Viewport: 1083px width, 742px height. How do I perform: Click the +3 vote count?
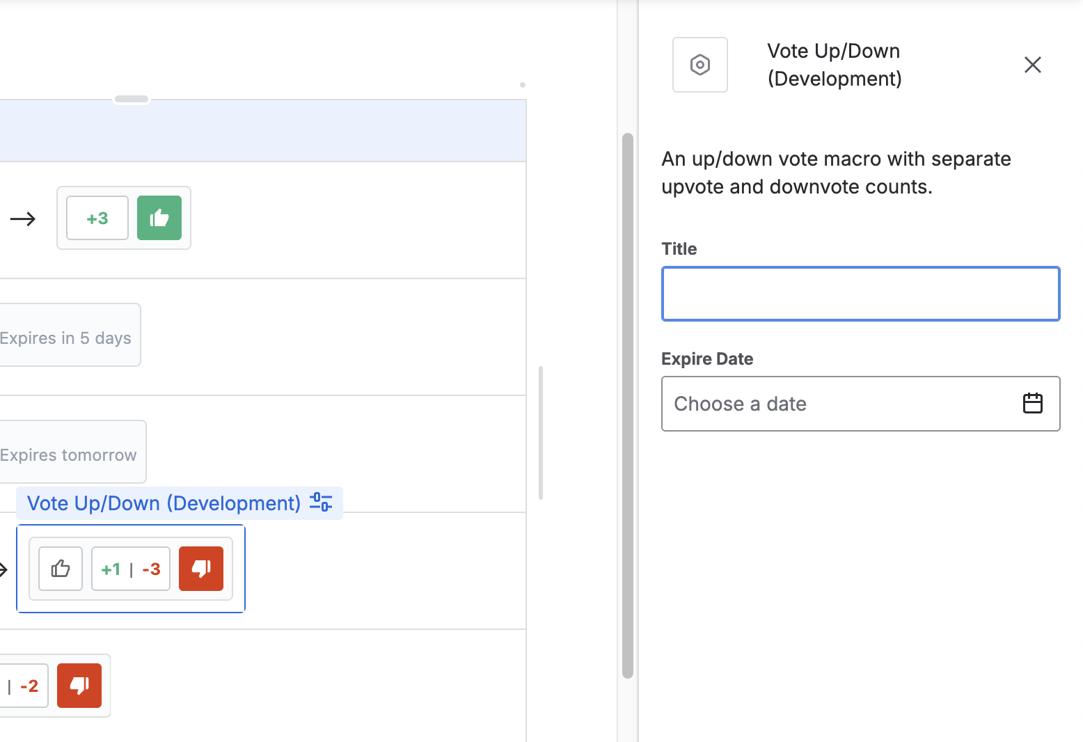point(97,218)
